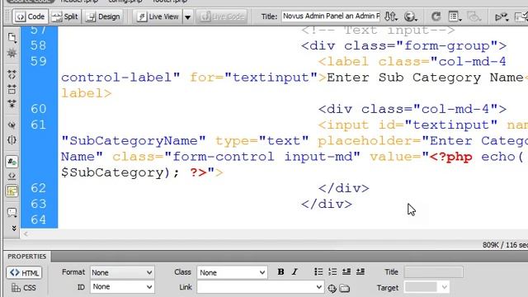The width and height of the screenshot is (528, 297).
Task: Select the HTML properties mode button
Action: pyautogui.click(x=24, y=273)
